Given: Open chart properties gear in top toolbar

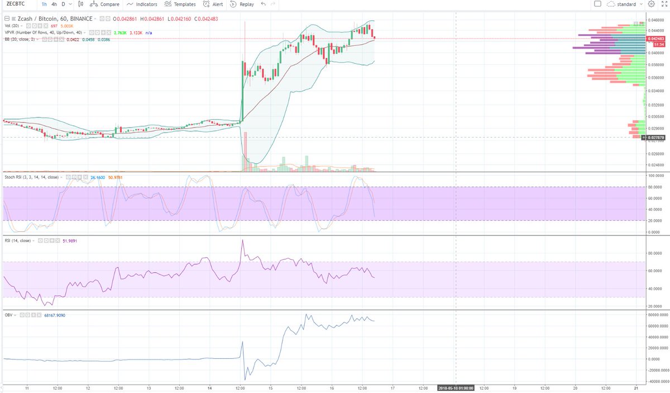Looking at the screenshot, I should (x=652, y=4).
